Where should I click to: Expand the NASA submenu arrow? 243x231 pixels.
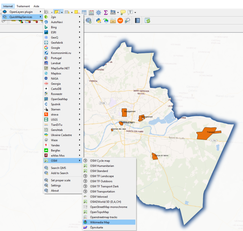click(x=80, y=78)
